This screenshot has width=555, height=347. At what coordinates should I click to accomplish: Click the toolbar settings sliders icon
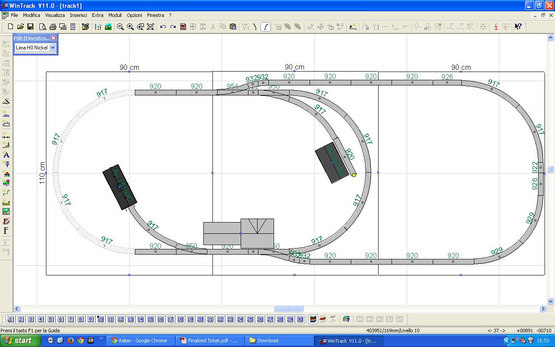click(98, 27)
